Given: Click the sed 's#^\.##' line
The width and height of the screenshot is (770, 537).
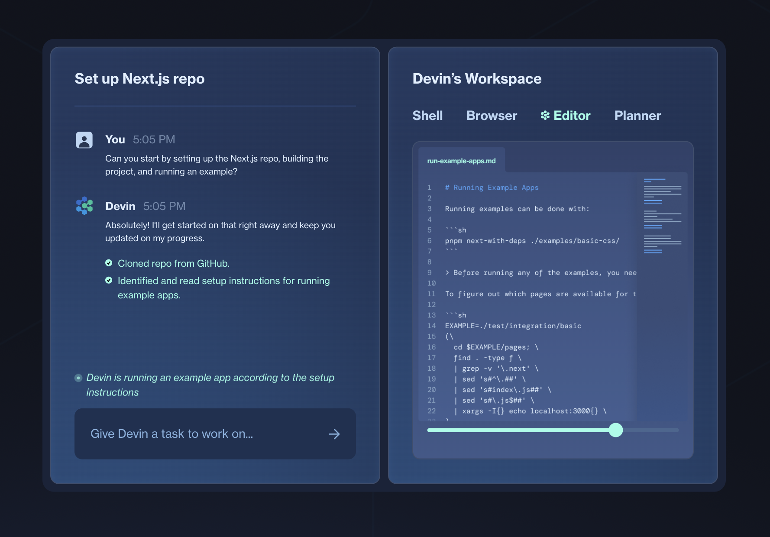Looking at the screenshot, I should tap(489, 379).
